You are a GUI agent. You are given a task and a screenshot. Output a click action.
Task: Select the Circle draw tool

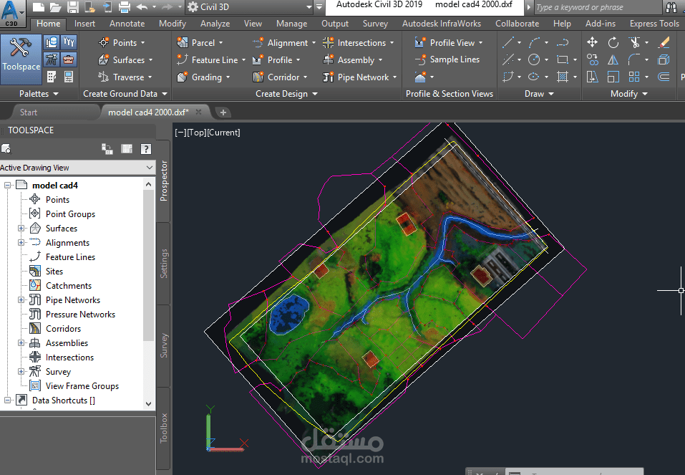534,59
